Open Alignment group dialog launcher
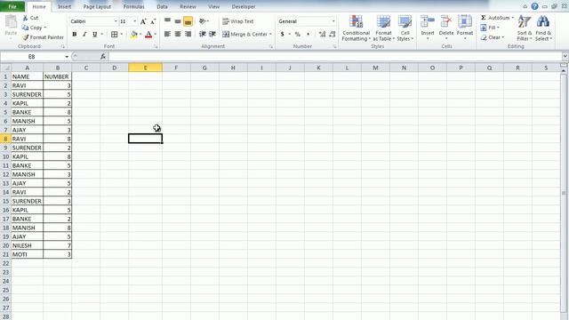 click(270, 47)
